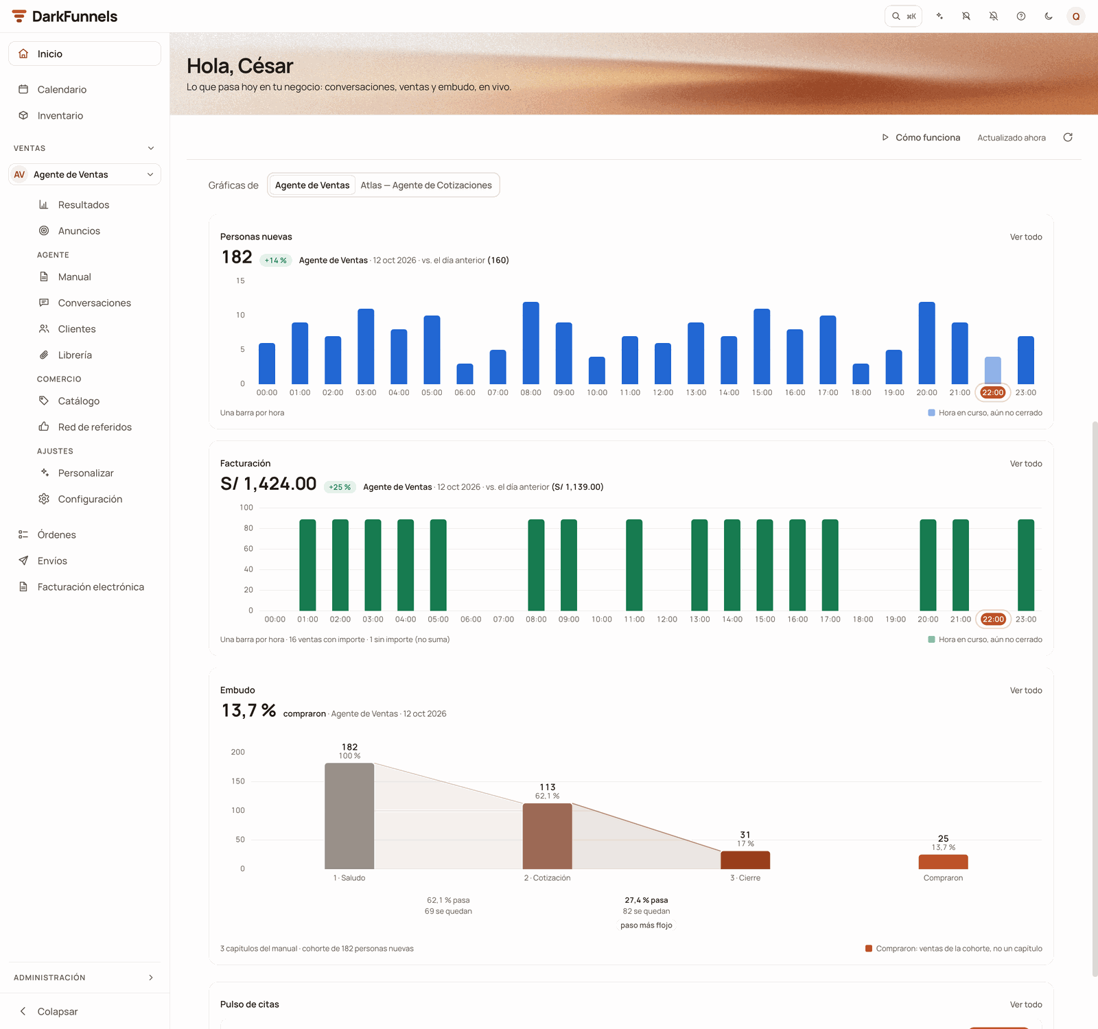
Task: Open the help question mark icon
Action: tap(1021, 16)
